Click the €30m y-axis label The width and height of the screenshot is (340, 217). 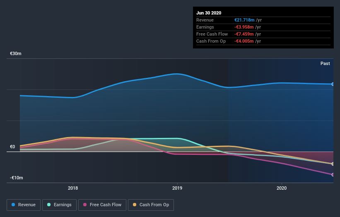click(x=16, y=53)
